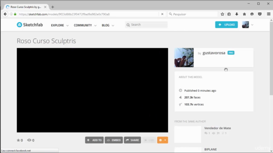Click the greyed Like button

click(x=149, y=140)
